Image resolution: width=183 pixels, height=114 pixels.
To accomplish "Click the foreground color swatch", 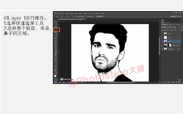I will click(x=55, y=76).
